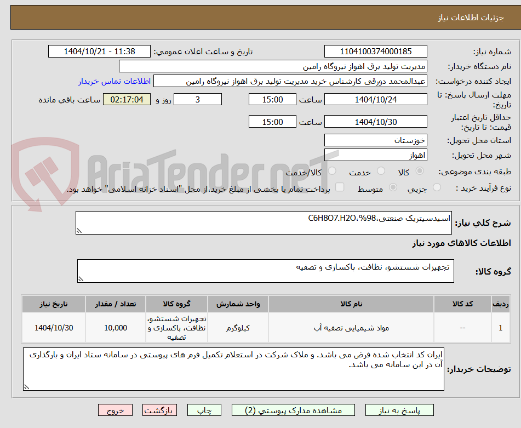
Task: Open اطلاعات تماس خریدار link
Action: point(114,82)
